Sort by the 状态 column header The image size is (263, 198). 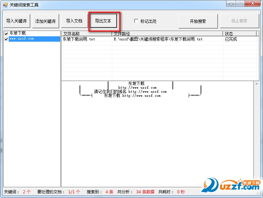[x=240, y=34]
